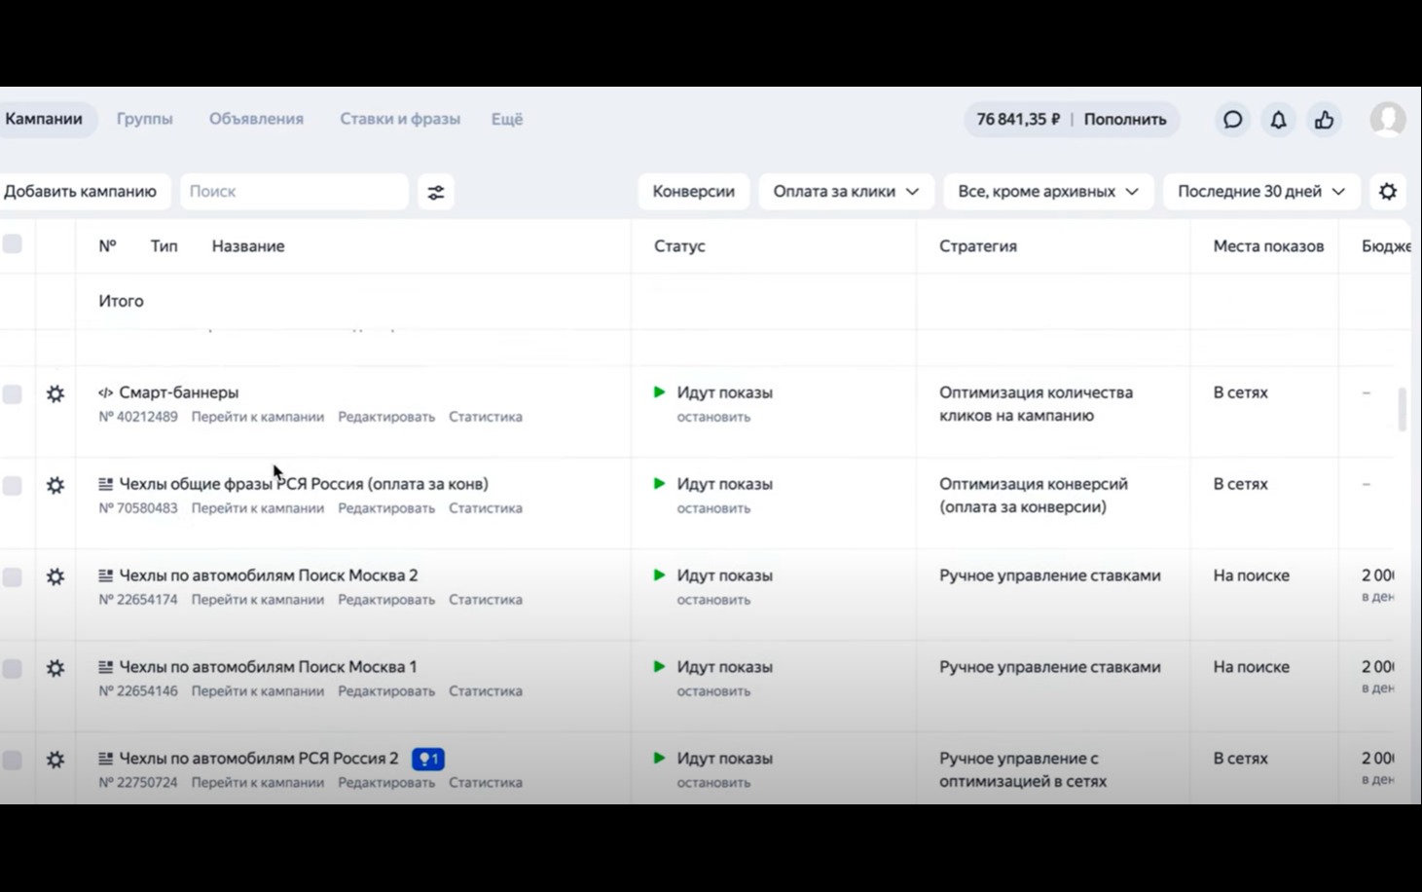Viewport: 1422px width, 892px height.
Task: Click the Поиск campaign search field
Action: pos(294,192)
